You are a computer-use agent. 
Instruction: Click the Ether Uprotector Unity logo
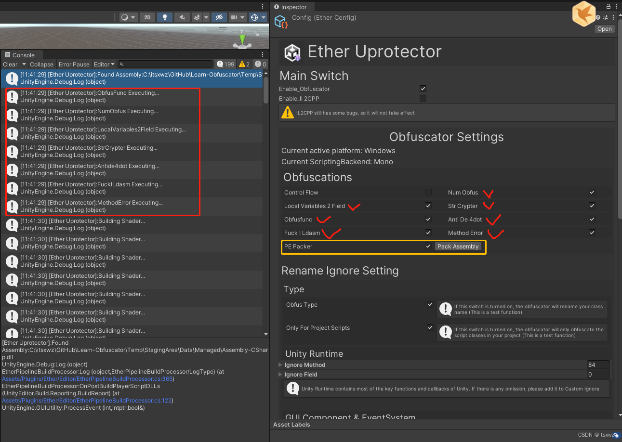pyautogui.click(x=292, y=53)
